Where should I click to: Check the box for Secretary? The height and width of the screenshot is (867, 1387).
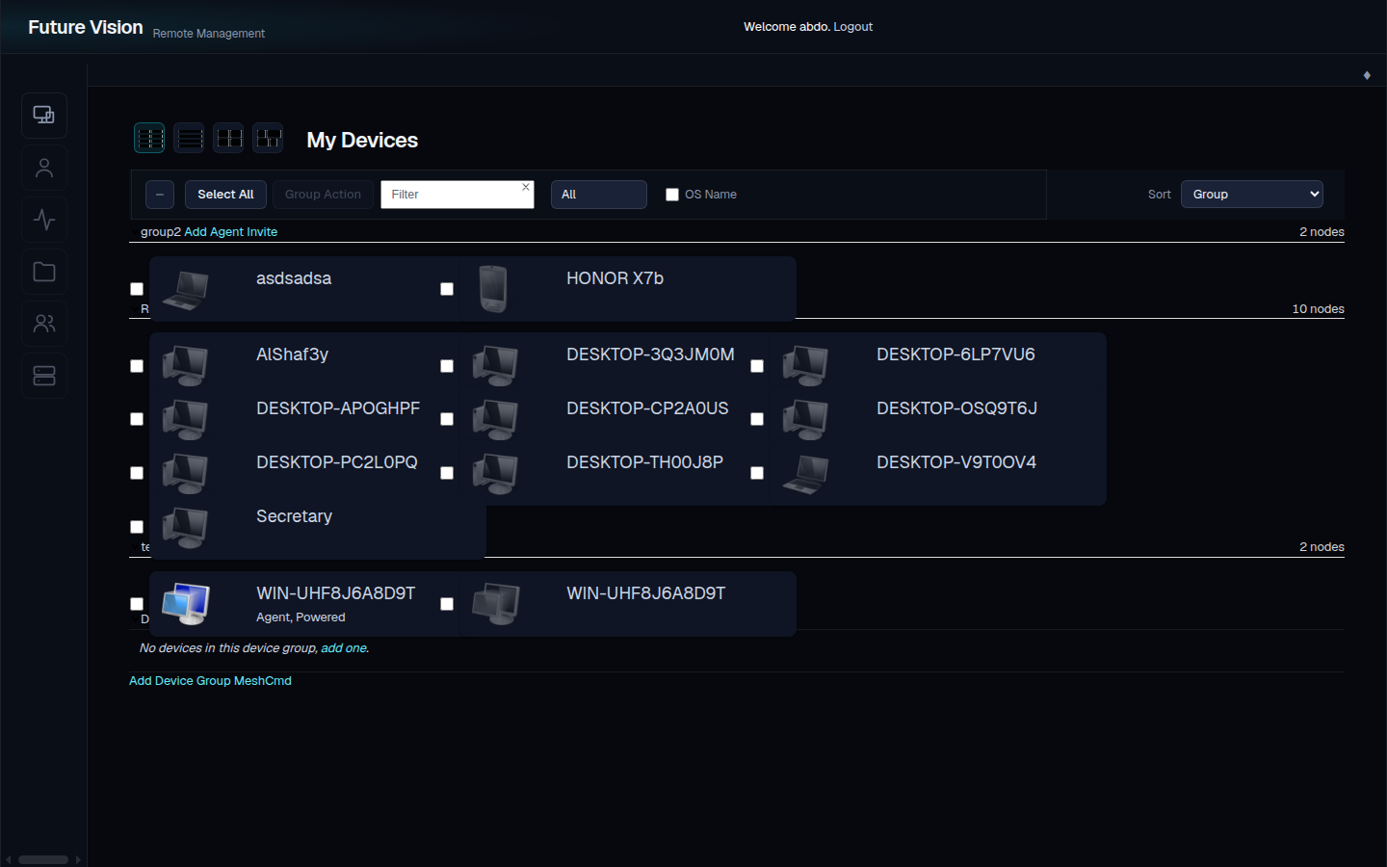point(137,527)
